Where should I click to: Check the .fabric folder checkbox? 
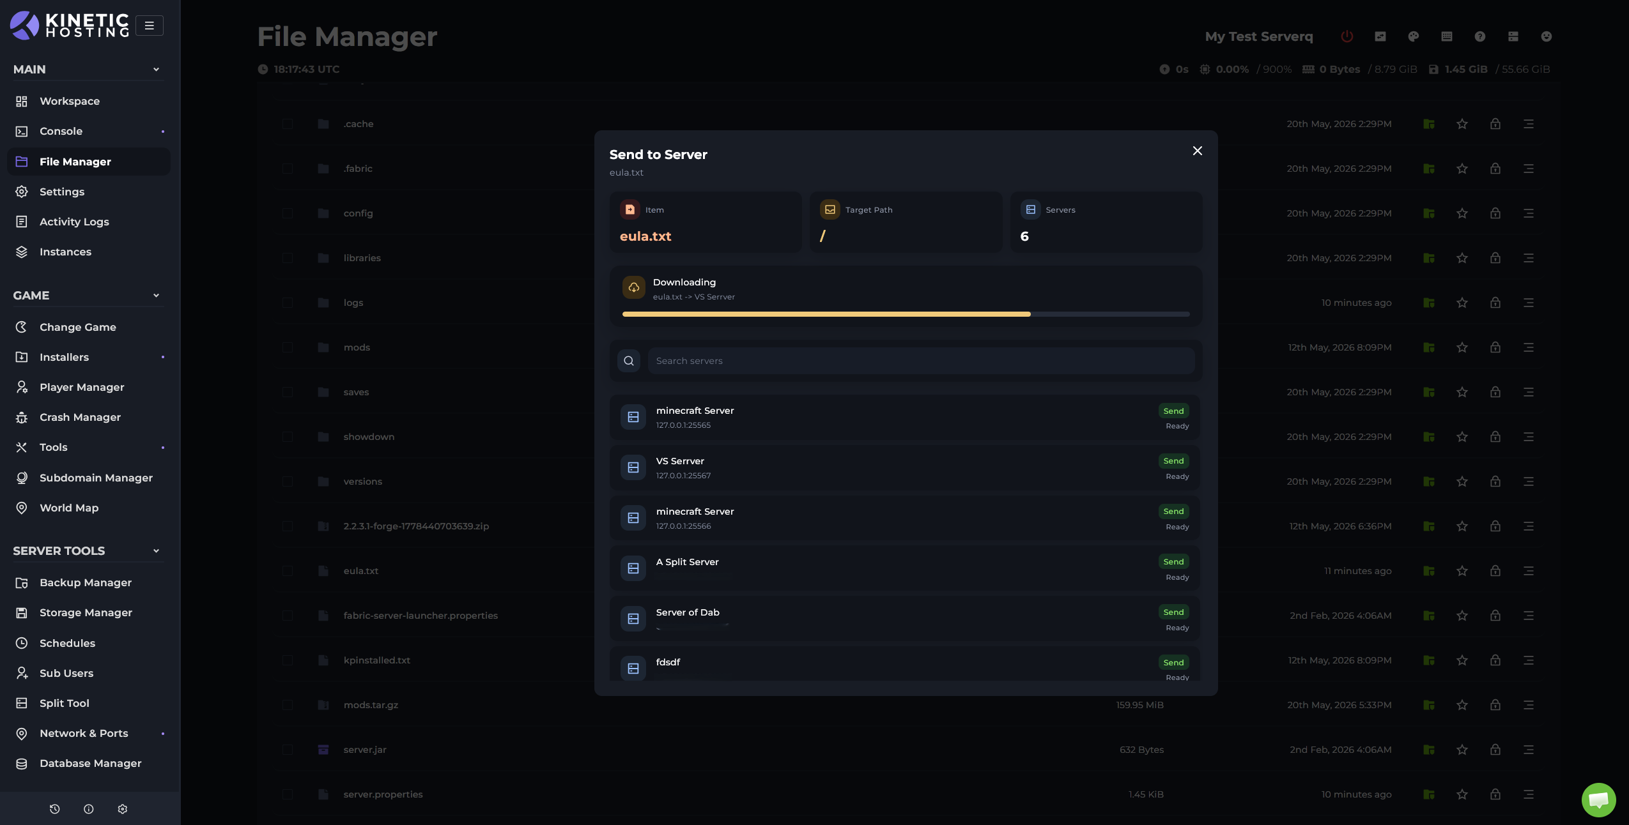point(288,169)
